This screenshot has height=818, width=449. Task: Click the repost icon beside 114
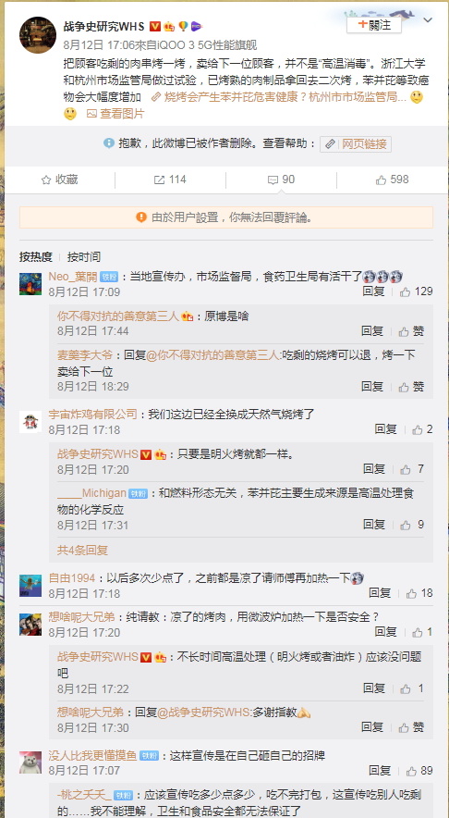click(159, 180)
